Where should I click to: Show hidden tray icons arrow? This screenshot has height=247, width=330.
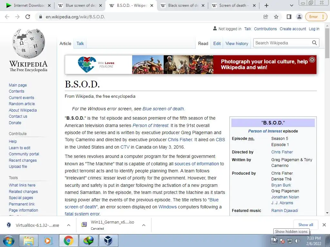pyautogui.click(x=274, y=241)
